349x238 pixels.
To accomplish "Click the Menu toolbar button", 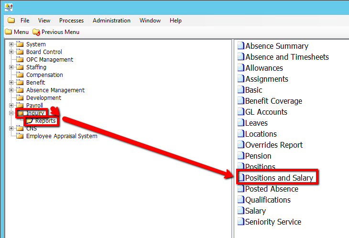I will click(x=17, y=32).
